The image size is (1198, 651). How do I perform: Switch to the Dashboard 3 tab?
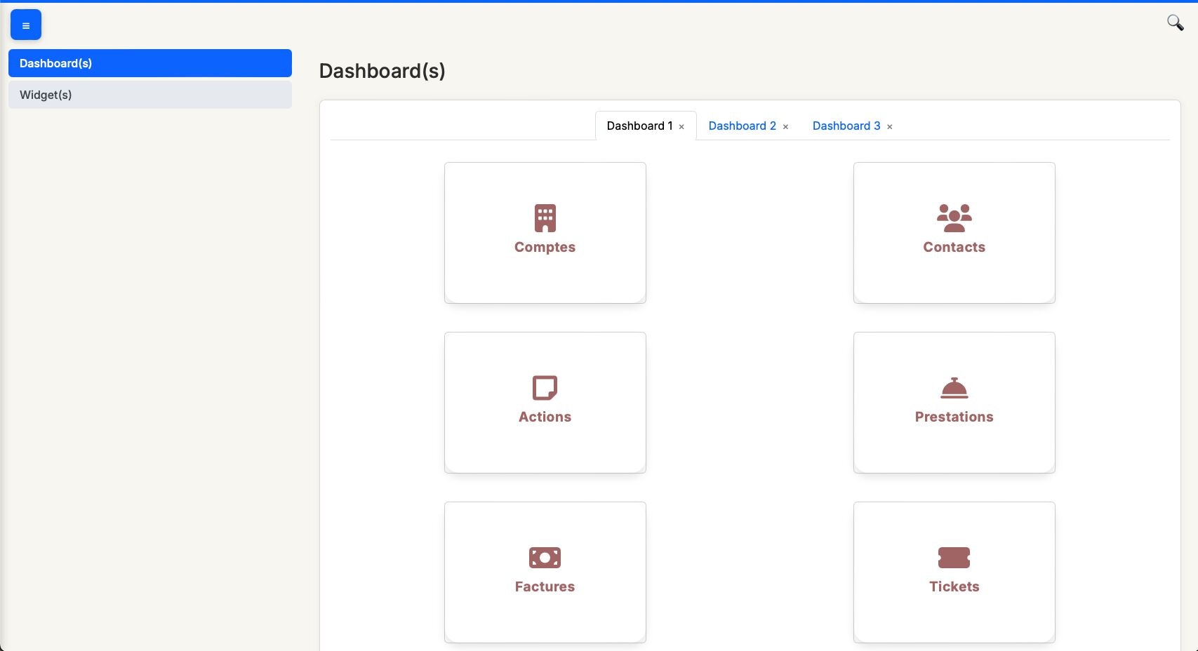tap(846, 126)
